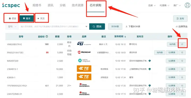
Task: Open the 代理商 dropdown
Action: pyautogui.click(x=164, y=6)
